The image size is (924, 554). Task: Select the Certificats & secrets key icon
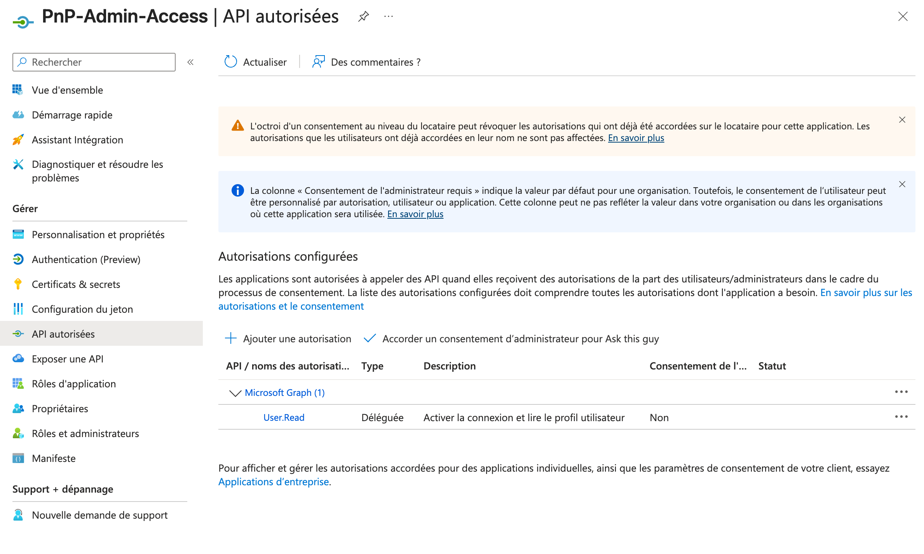click(x=18, y=284)
